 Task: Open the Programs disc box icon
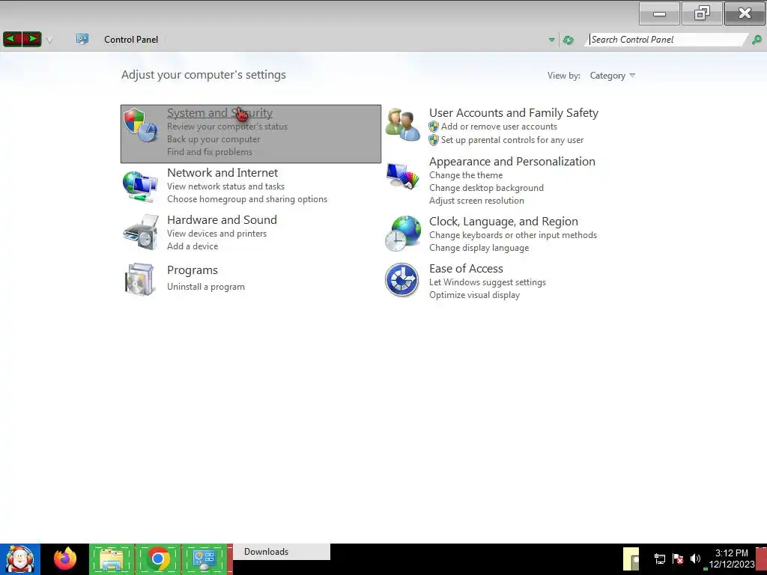pos(139,279)
